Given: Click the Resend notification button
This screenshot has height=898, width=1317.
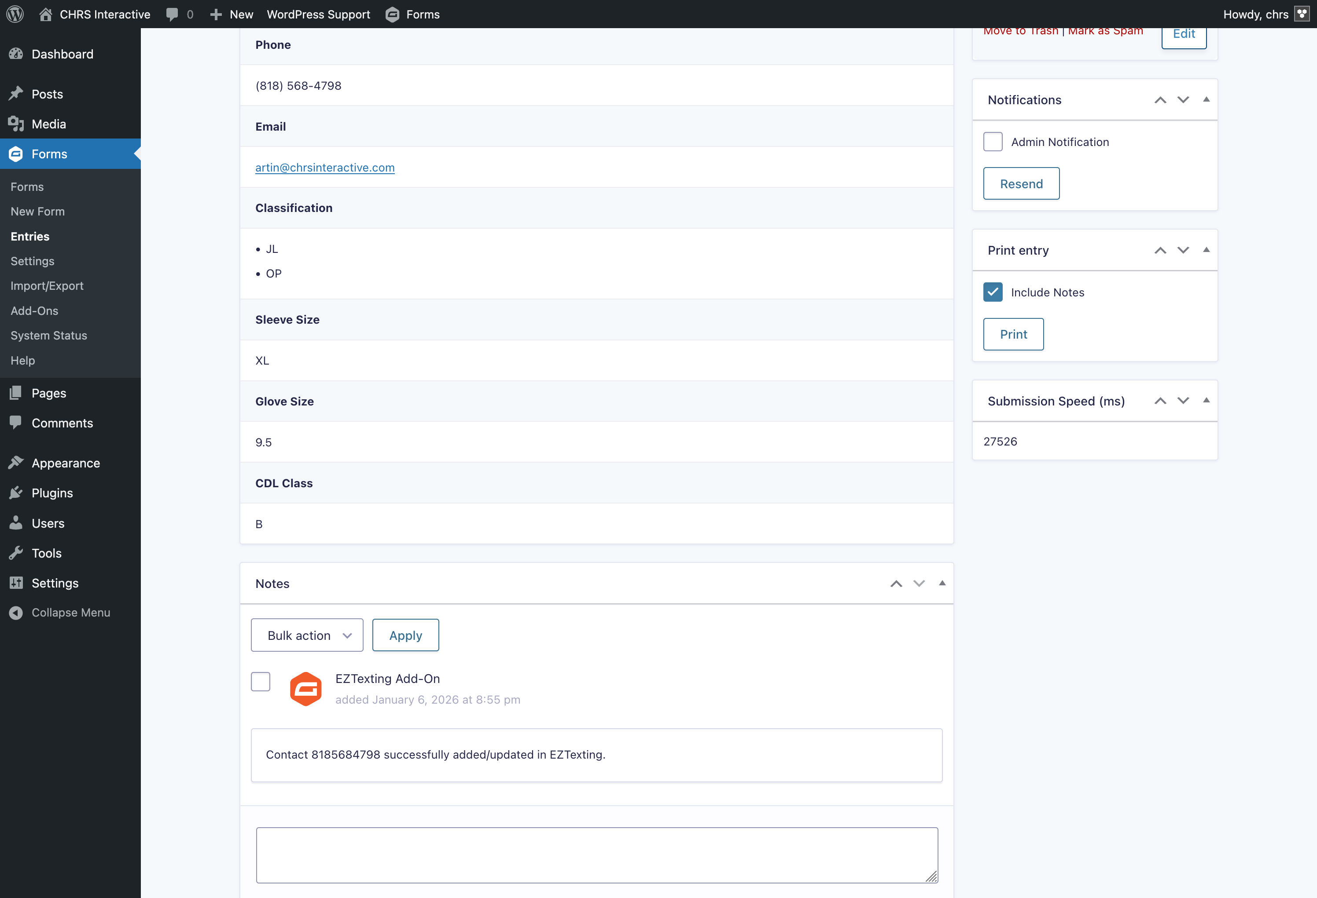Looking at the screenshot, I should pyautogui.click(x=1021, y=183).
